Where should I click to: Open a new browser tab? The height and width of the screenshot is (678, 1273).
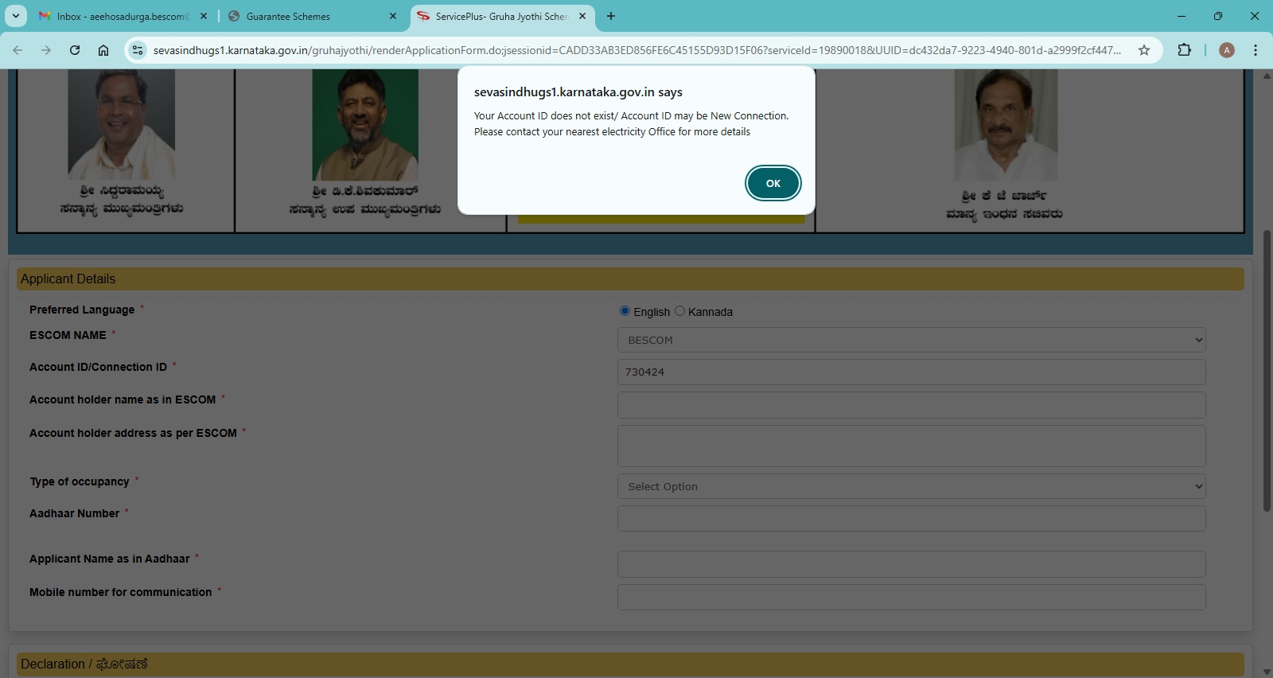tap(611, 16)
